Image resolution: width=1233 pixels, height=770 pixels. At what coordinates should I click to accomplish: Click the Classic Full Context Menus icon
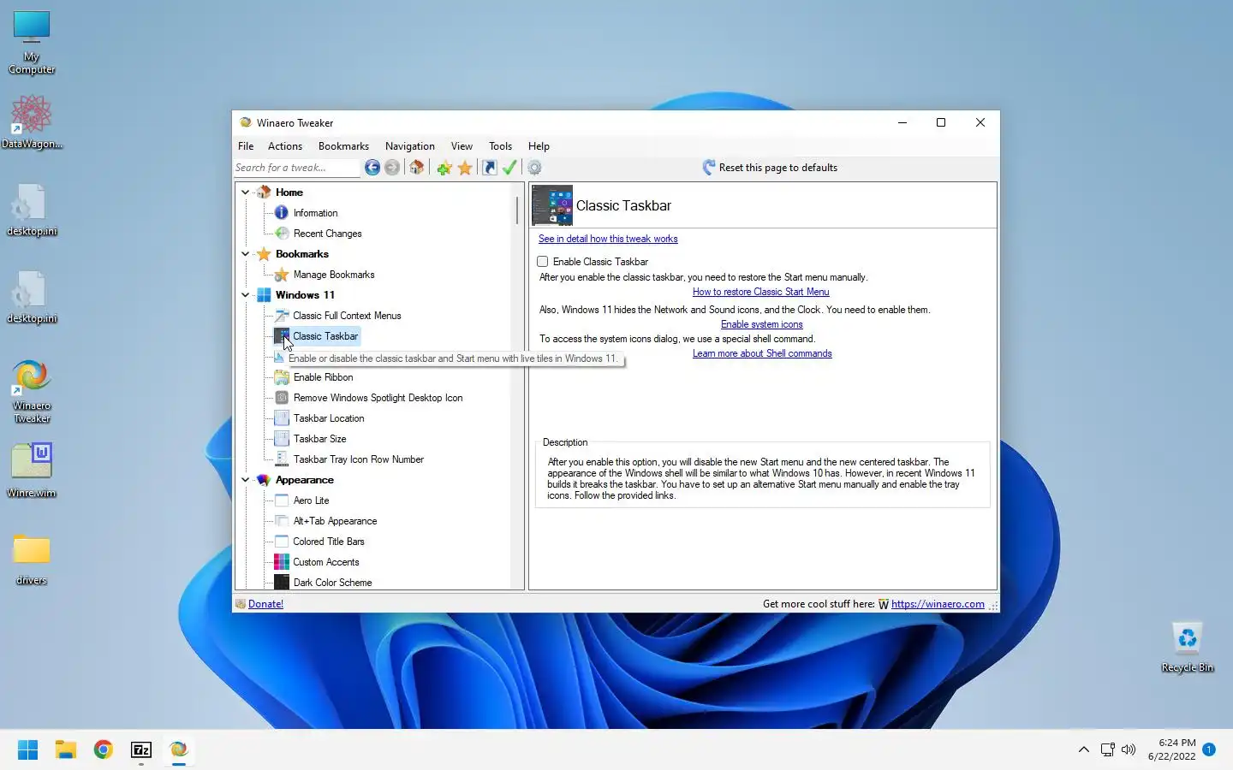pyautogui.click(x=282, y=316)
